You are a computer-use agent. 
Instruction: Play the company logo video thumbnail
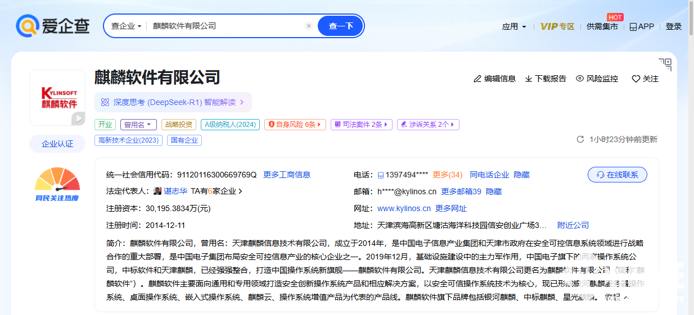tap(78, 118)
